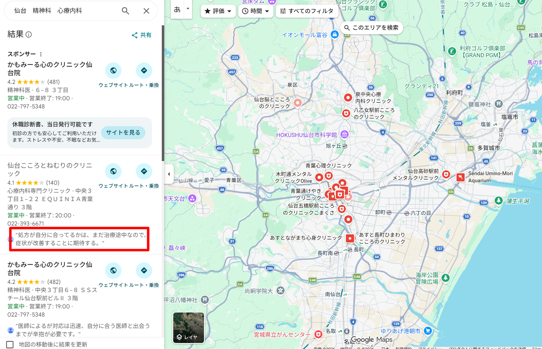Viewport: 542px width, 349px height.
Task: Get directions to かもみーる心のクリニック仙台院
Action: (x=144, y=71)
